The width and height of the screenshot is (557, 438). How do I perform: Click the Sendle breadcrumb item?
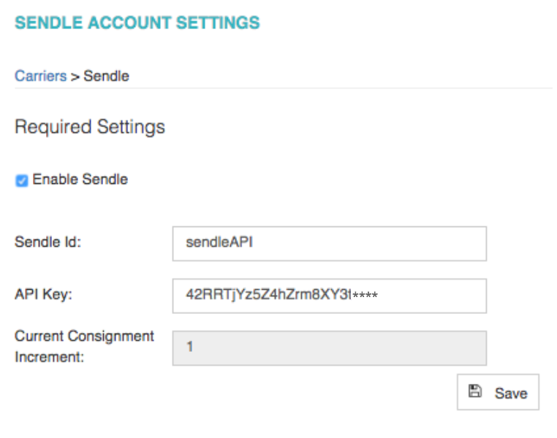click(x=106, y=76)
